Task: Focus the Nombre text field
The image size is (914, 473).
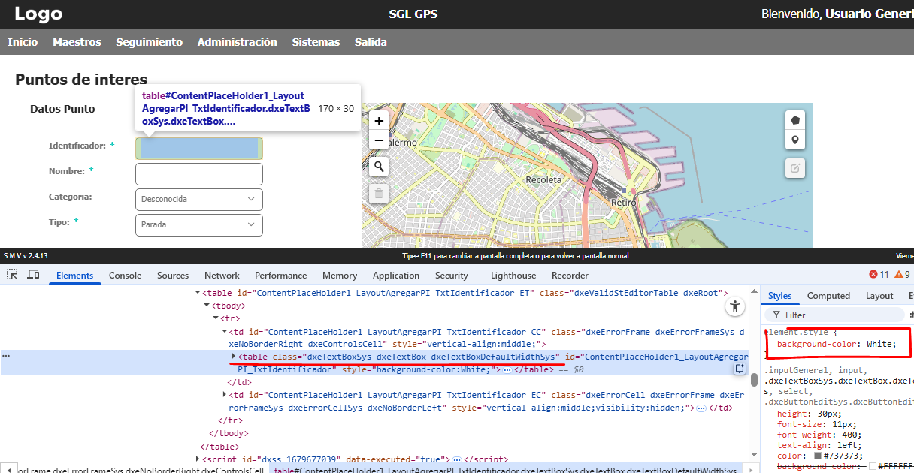Action: [199, 174]
